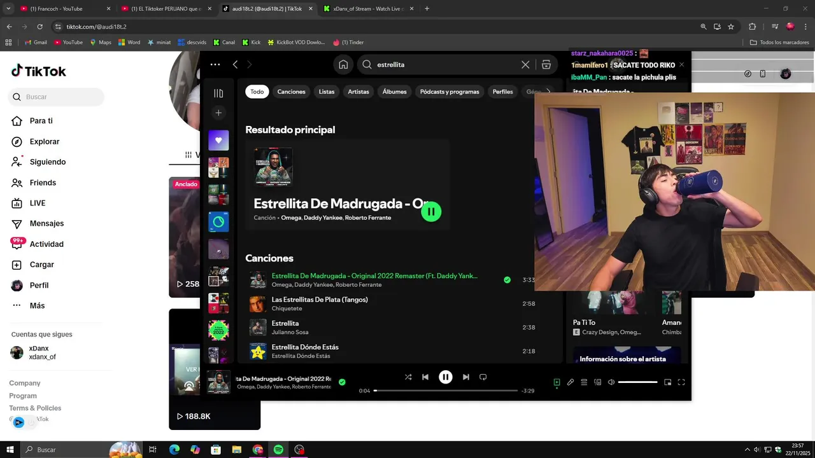Open Gmail bookmark
The width and height of the screenshot is (815, 458).
36,43
